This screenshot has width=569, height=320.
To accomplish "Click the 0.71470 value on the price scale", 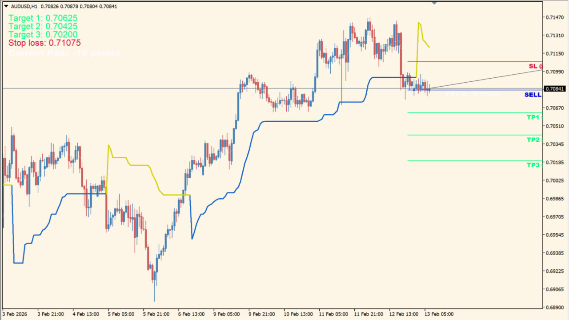I will [554, 18].
